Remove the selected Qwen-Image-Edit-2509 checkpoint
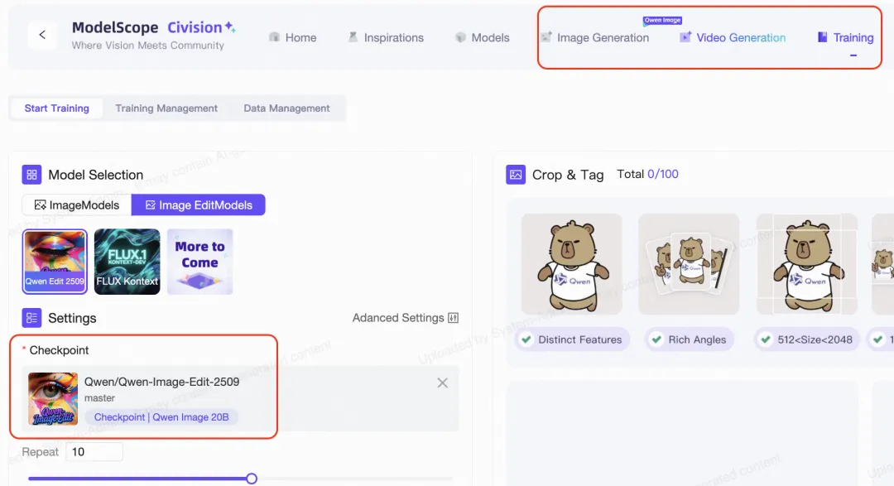The height and width of the screenshot is (486, 894). tap(442, 383)
